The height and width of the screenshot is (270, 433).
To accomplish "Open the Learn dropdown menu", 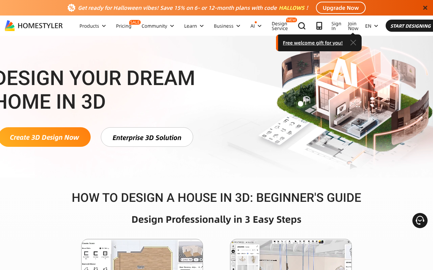I will click(x=194, y=26).
